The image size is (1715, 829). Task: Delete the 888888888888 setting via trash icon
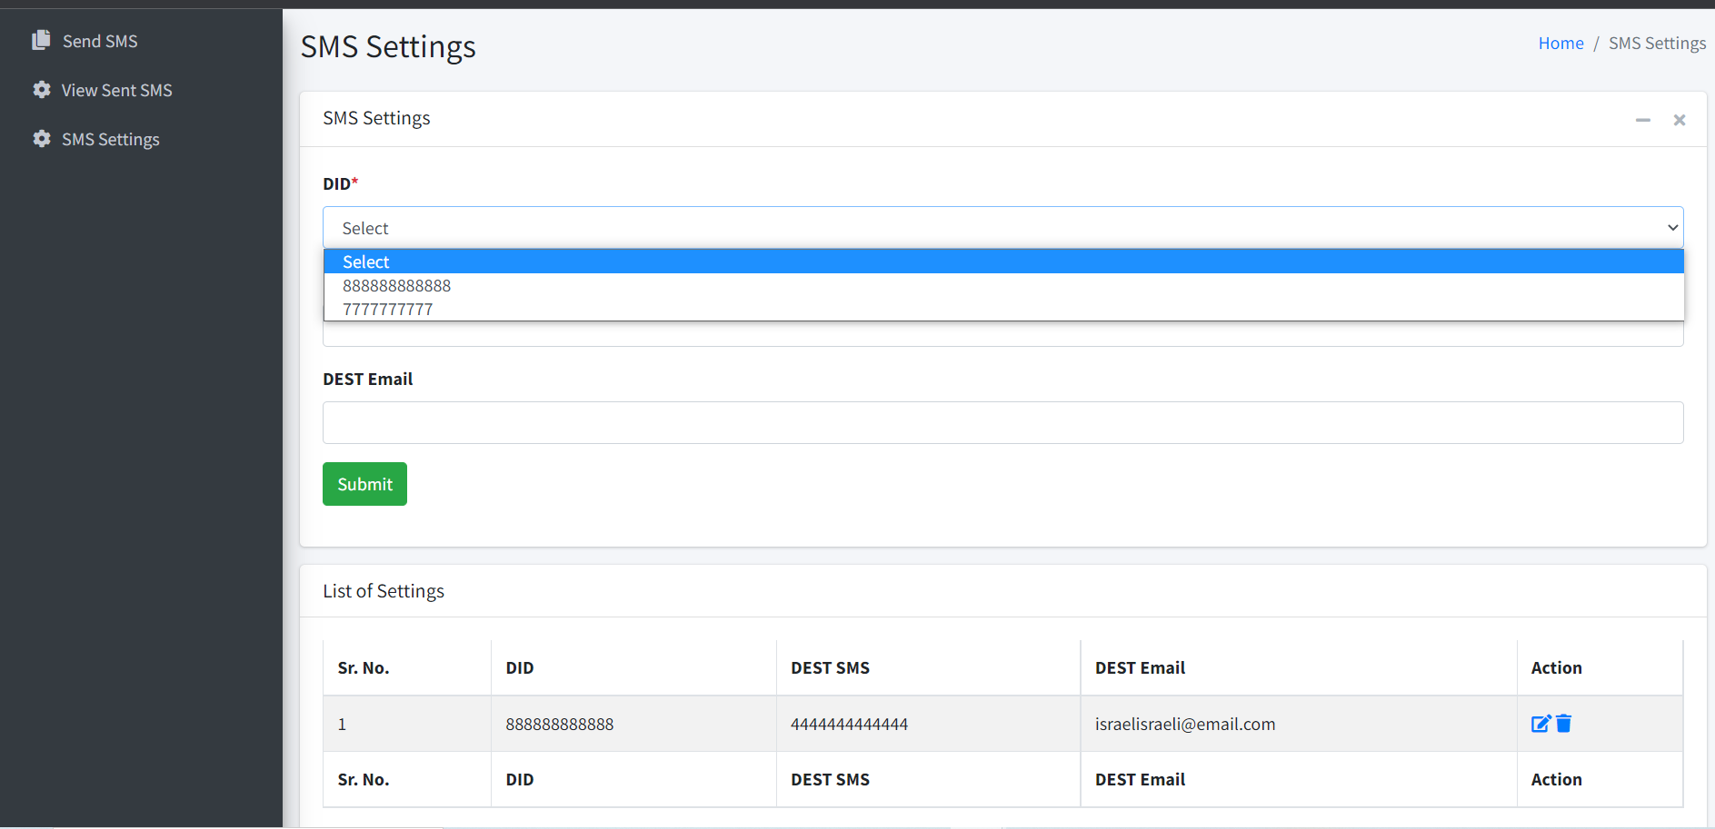click(1563, 724)
